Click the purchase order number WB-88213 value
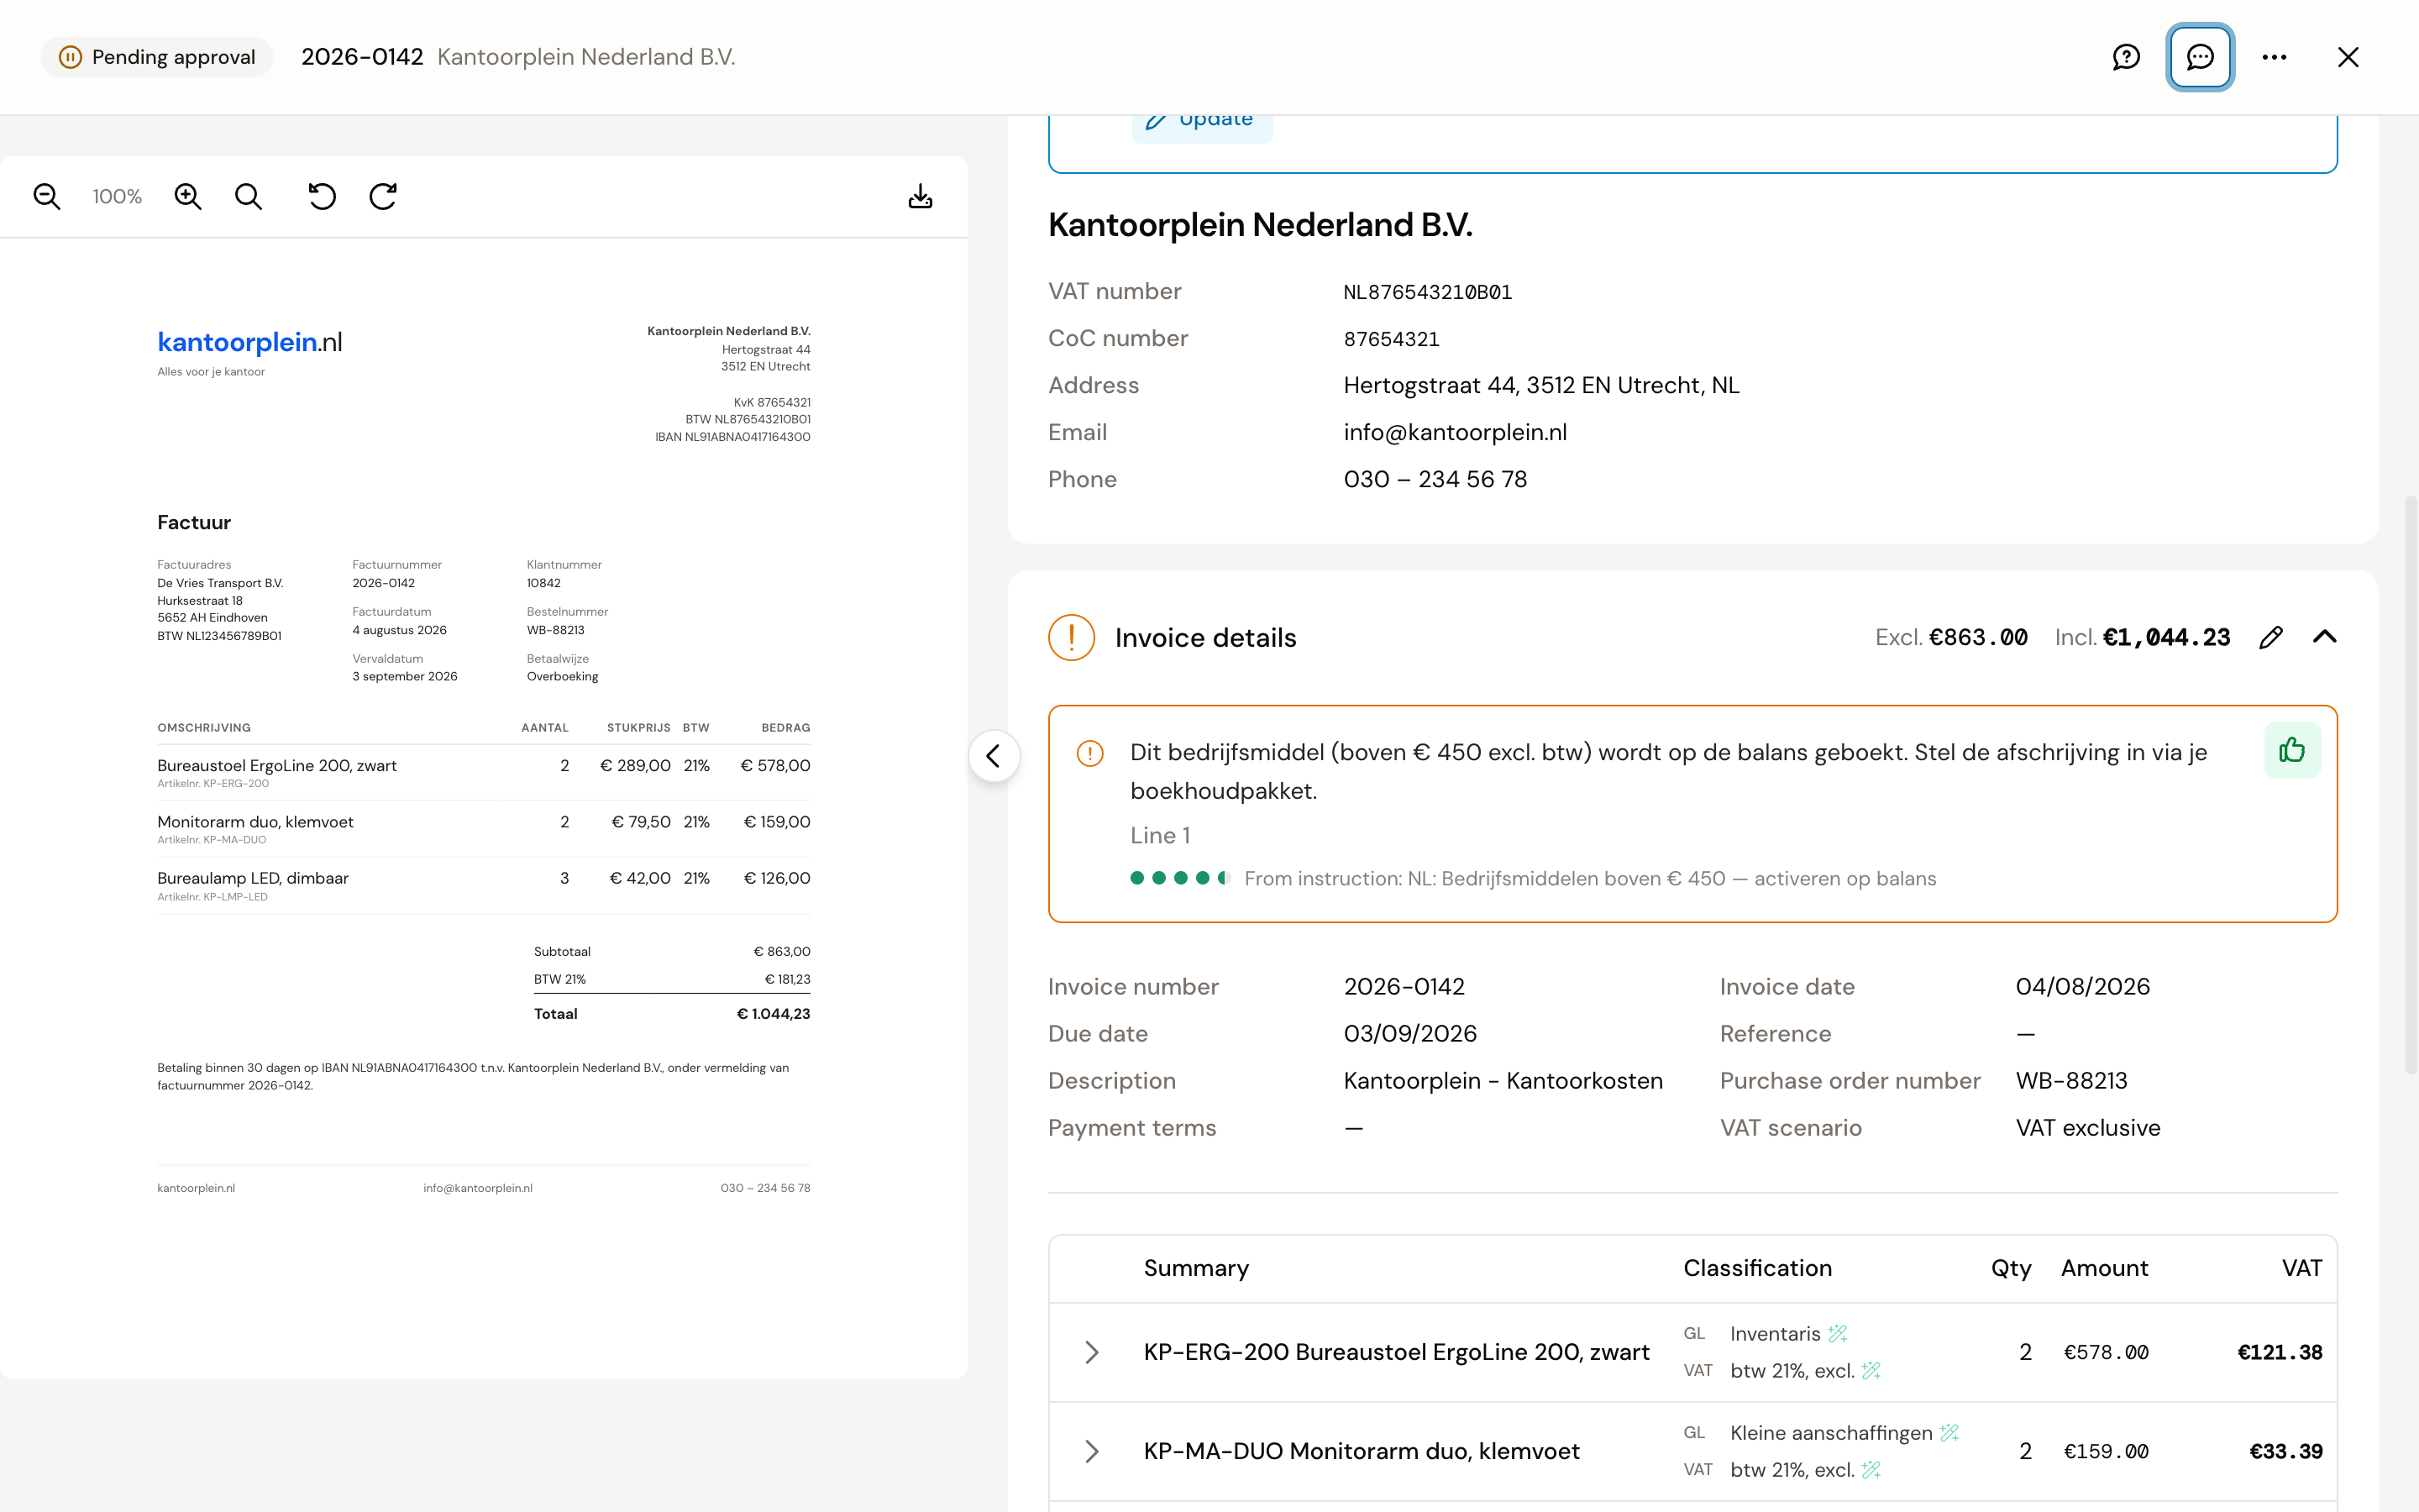Viewport: 2419px width, 1512px height. point(2071,1080)
